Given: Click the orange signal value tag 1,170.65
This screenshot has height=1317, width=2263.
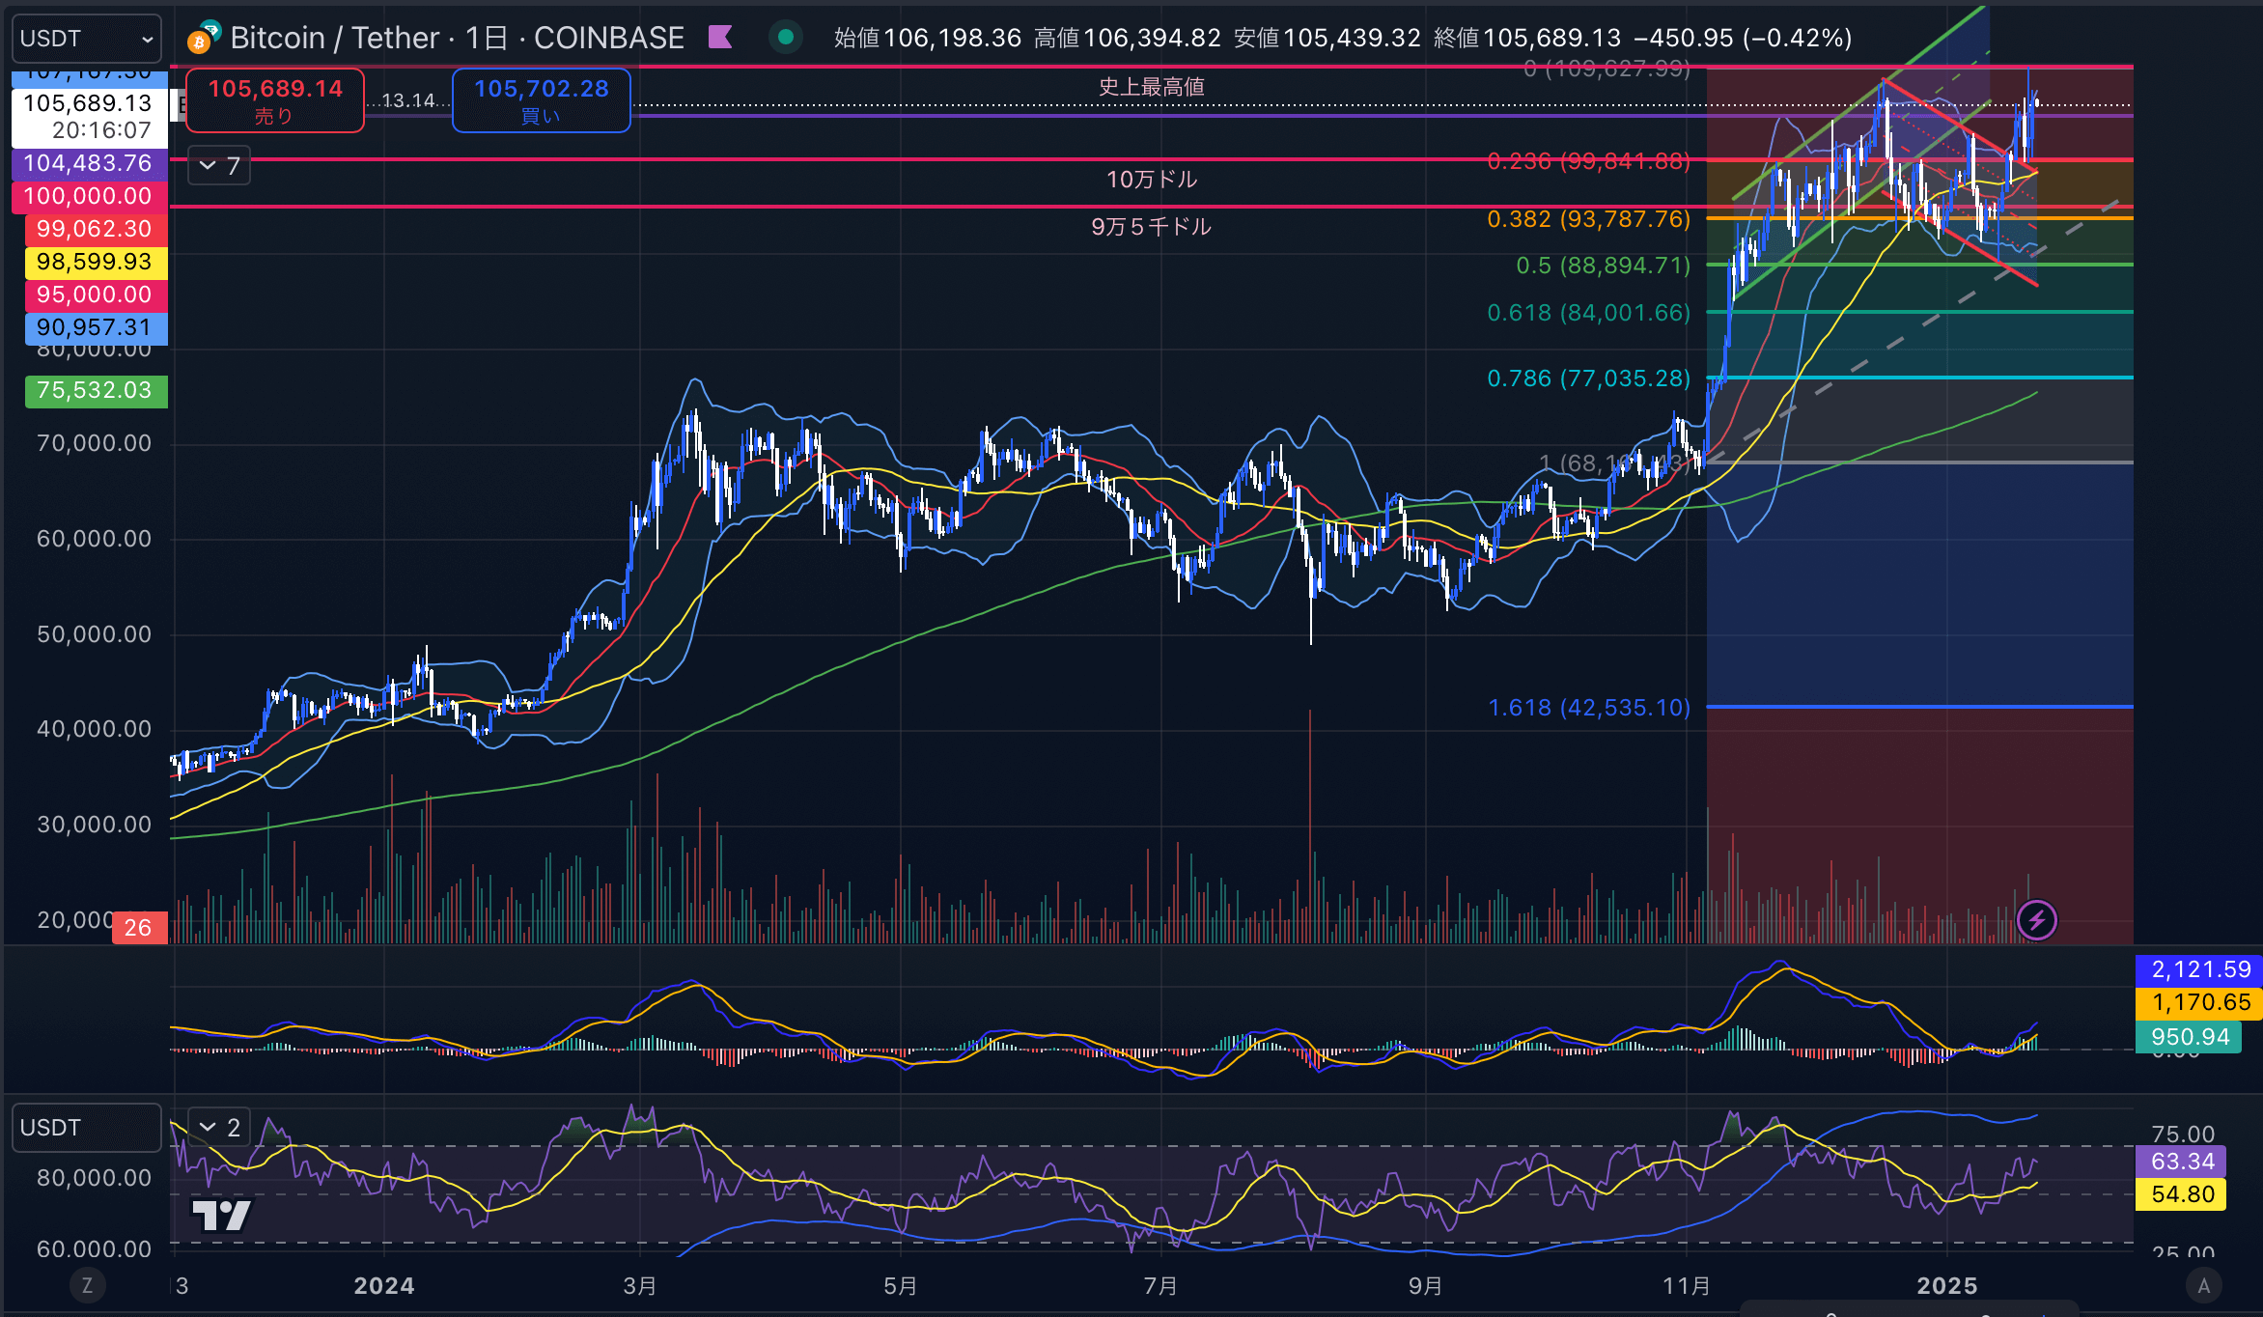Looking at the screenshot, I should [x=2199, y=1002].
